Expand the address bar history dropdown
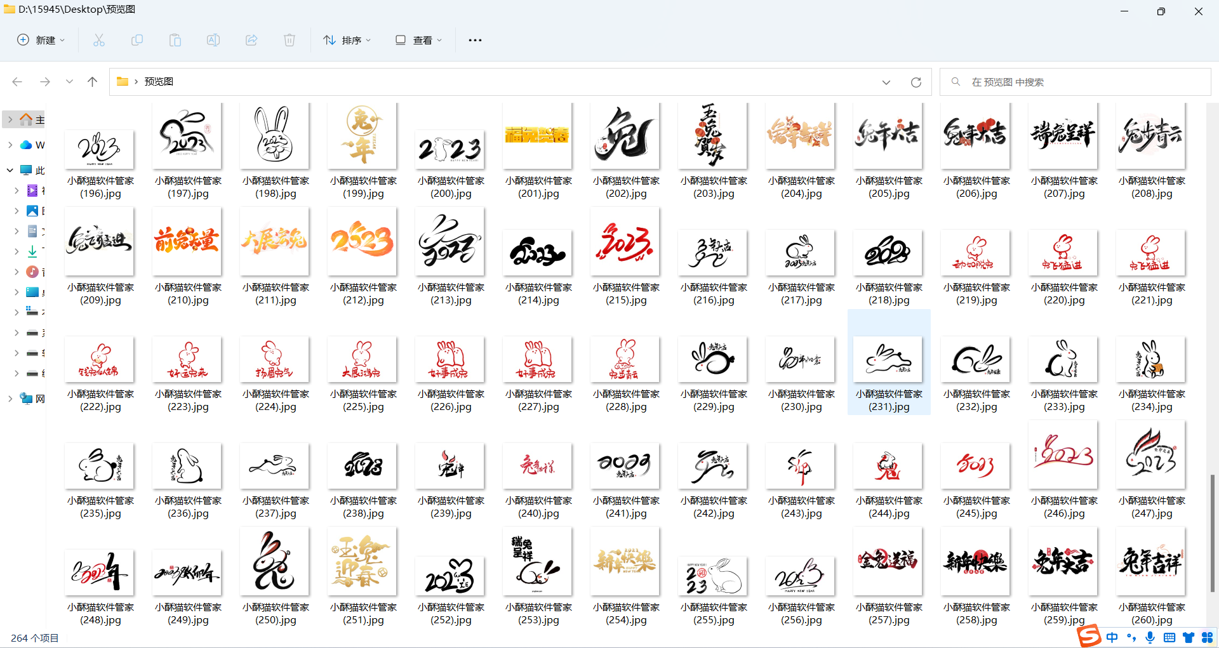 (x=886, y=82)
